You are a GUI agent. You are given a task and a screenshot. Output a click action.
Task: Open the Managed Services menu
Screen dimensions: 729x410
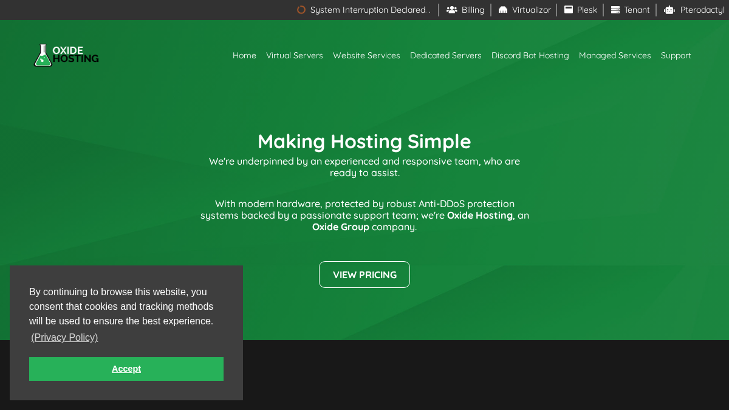pos(615,55)
